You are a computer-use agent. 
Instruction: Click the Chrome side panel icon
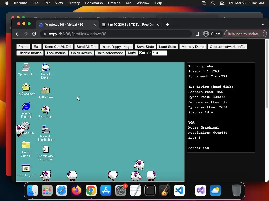coord(198,34)
